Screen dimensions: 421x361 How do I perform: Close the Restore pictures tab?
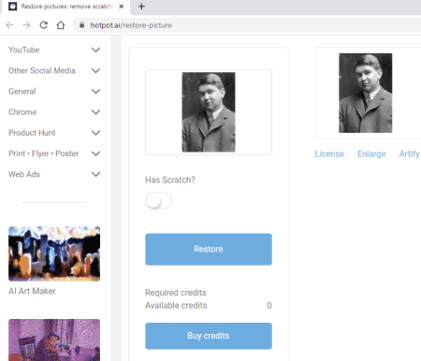pos(122,7)
